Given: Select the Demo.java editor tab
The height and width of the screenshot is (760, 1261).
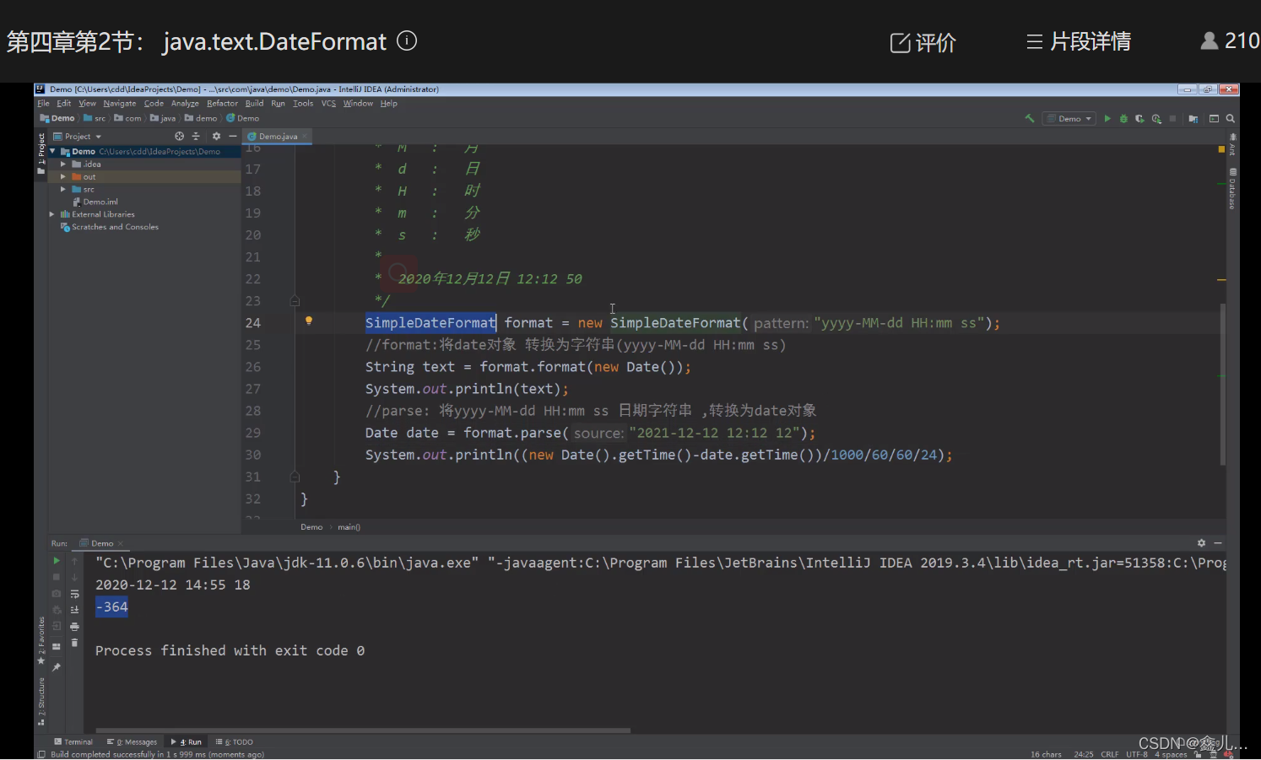Looking at the screenshot, I should [278, 136].
